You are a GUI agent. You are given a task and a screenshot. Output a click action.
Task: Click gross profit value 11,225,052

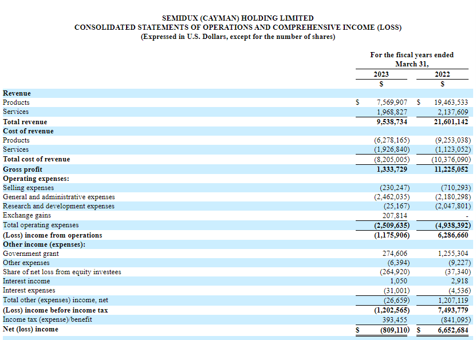pyautogui.click(x=451, y=169)
